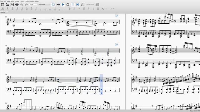Undo the last edit

pyautogui.click(x=22, y=5)
